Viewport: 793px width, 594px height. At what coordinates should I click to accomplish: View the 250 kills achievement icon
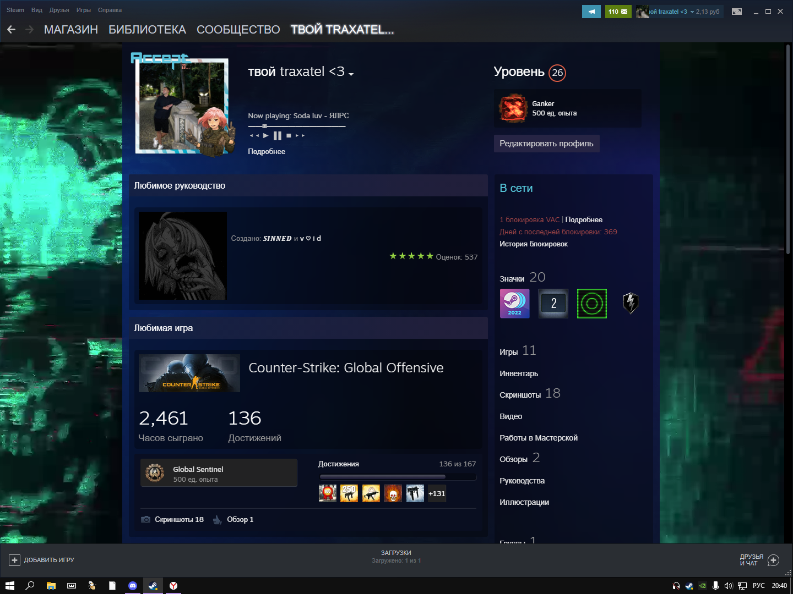pos(349,493)
